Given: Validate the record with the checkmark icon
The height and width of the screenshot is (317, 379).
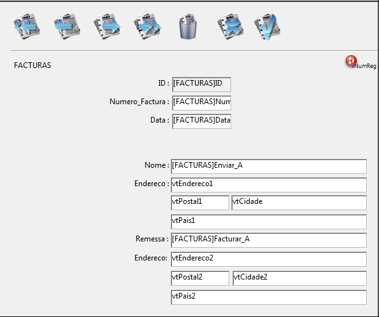Looking at the screenshot, I should coord(268,26).
